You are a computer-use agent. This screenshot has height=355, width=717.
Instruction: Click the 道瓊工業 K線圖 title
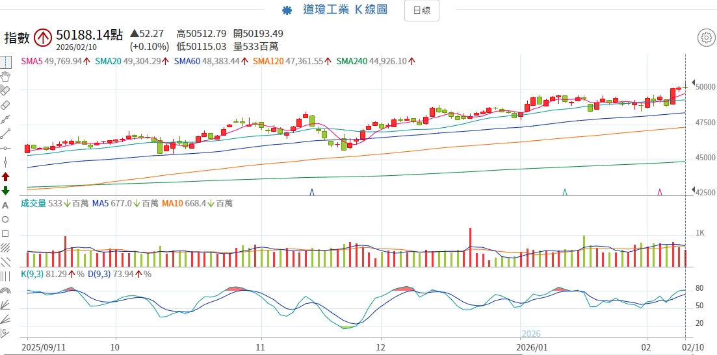(345, 10)
